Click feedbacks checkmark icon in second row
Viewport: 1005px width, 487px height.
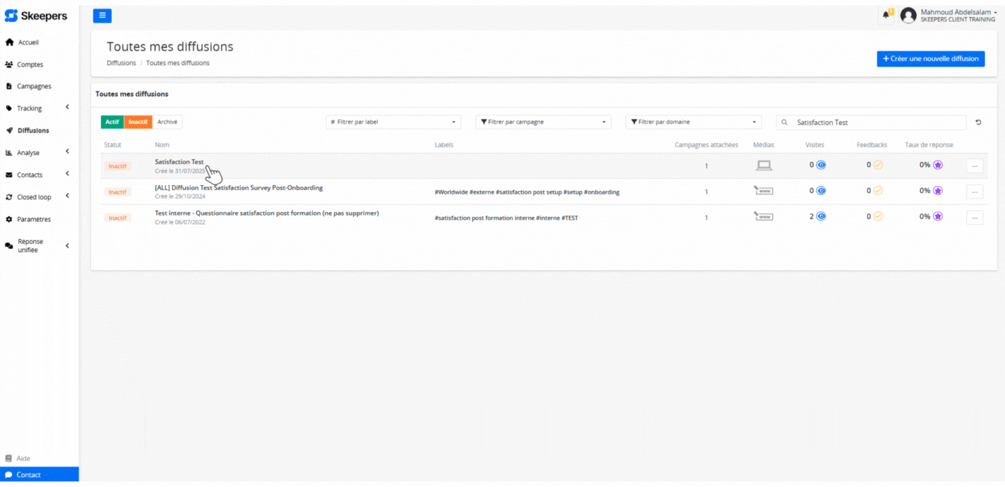pos(878,191)
